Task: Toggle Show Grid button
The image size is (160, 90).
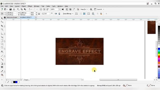Action: pyautogui.click(x=70, y=9)
